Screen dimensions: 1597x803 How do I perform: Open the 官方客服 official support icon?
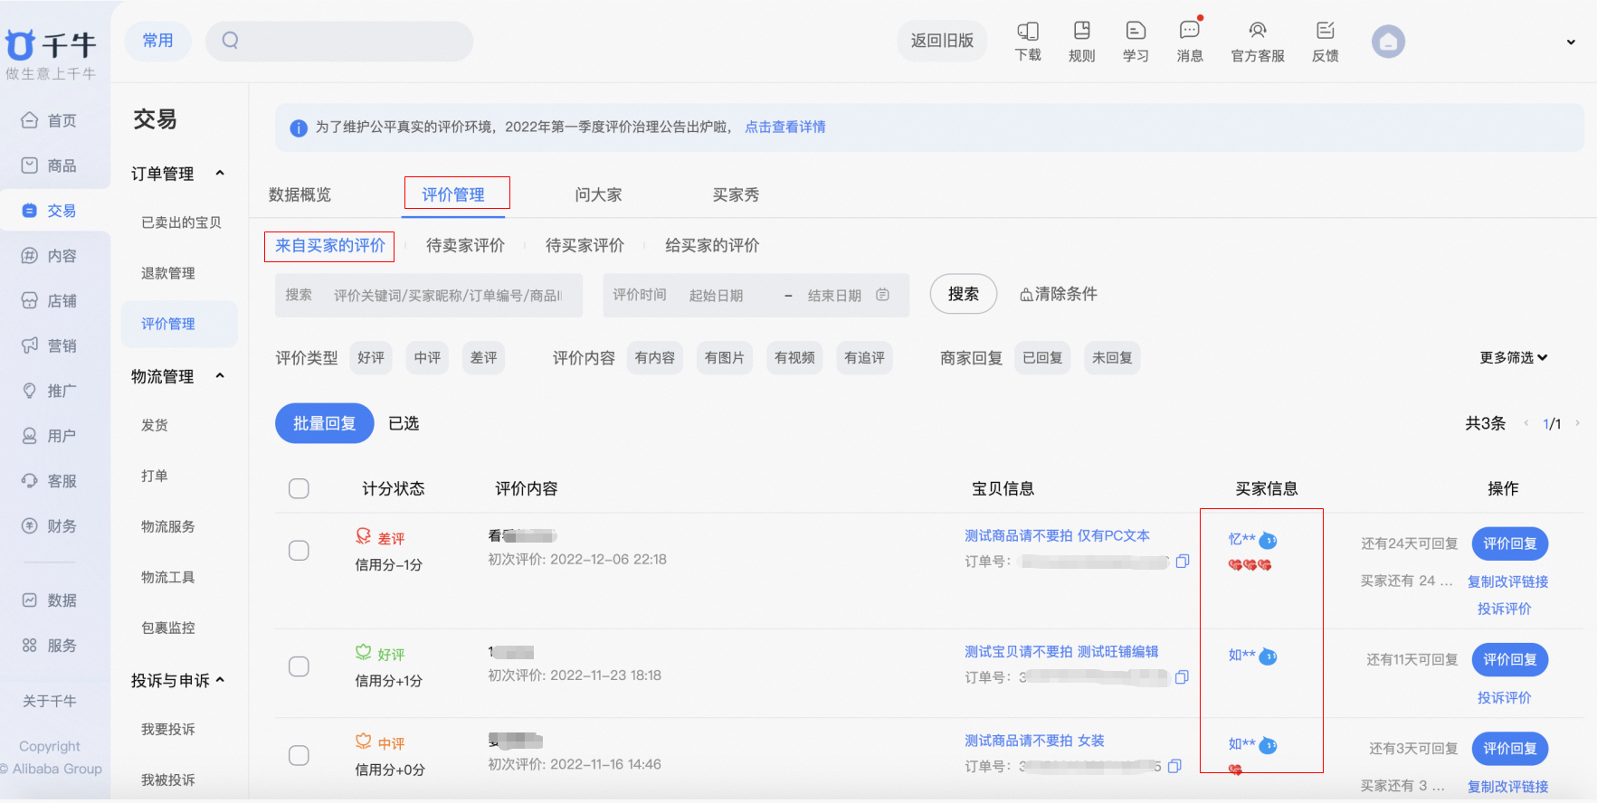1258,31
